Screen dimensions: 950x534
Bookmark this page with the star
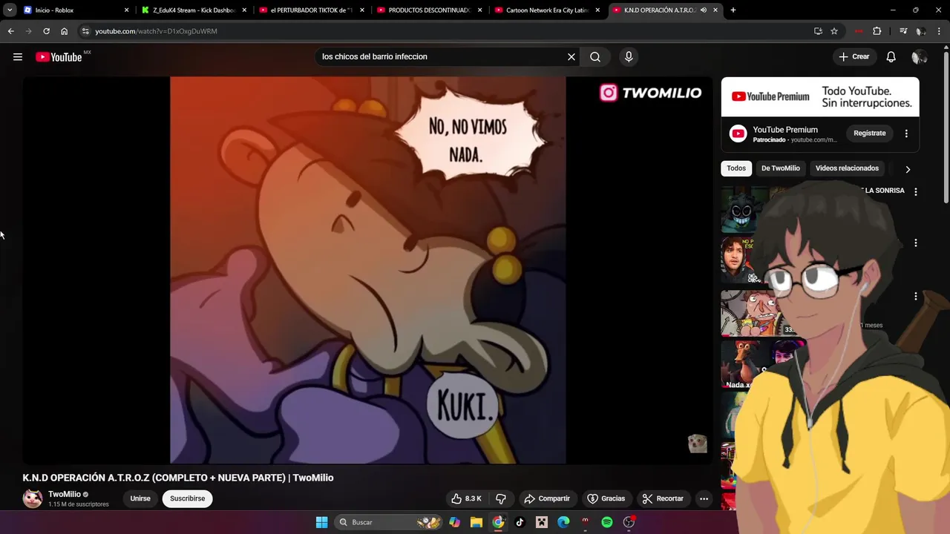834,31
